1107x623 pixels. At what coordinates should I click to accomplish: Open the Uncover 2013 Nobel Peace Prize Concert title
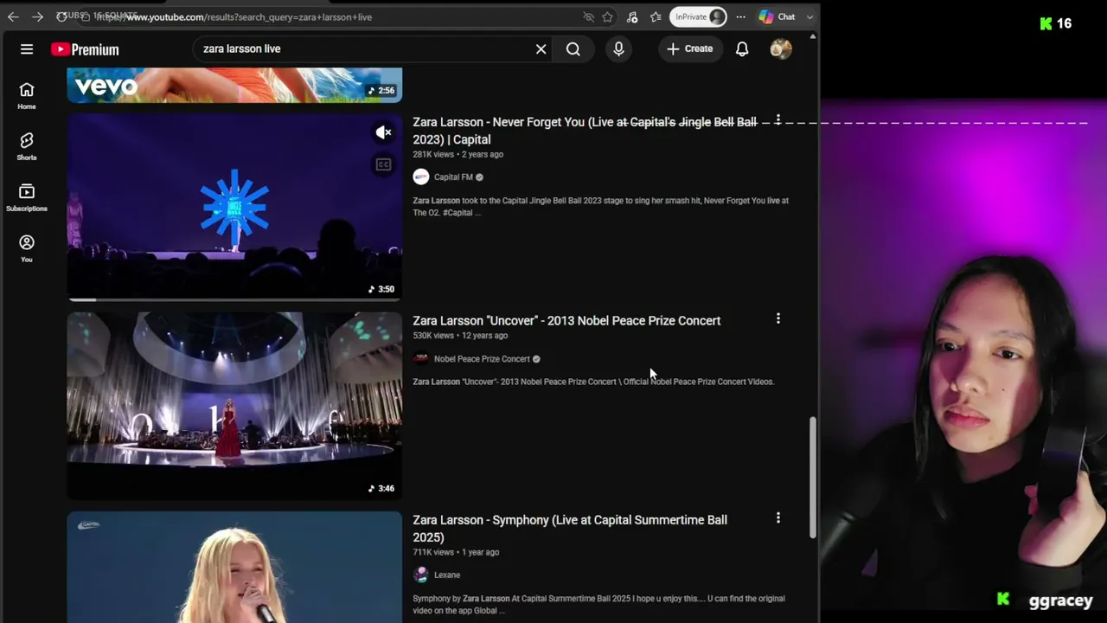click(x=566, y=321)
